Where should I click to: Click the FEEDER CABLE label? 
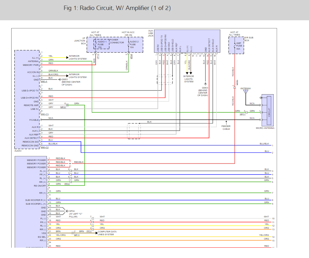coord(226,127)
